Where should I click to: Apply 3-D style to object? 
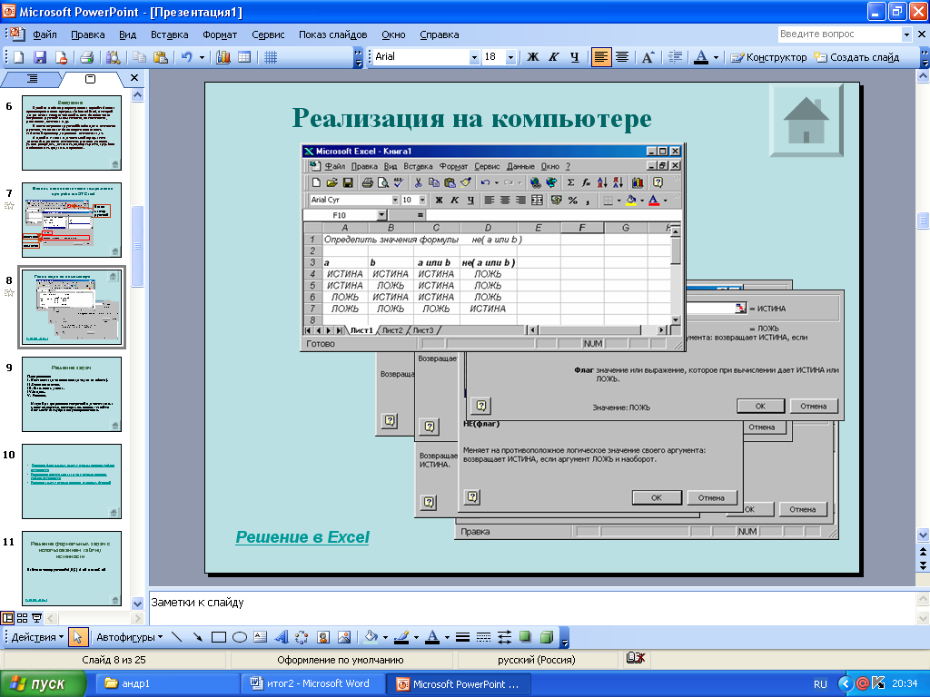click(x=546, y=637)
